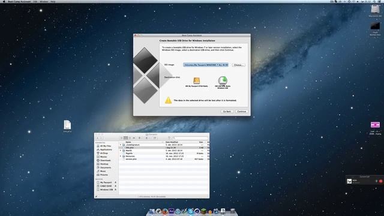Select Windows USB device in Finder sidebar
The width and height of the screenshot is (384, 216).
(106, 190)
